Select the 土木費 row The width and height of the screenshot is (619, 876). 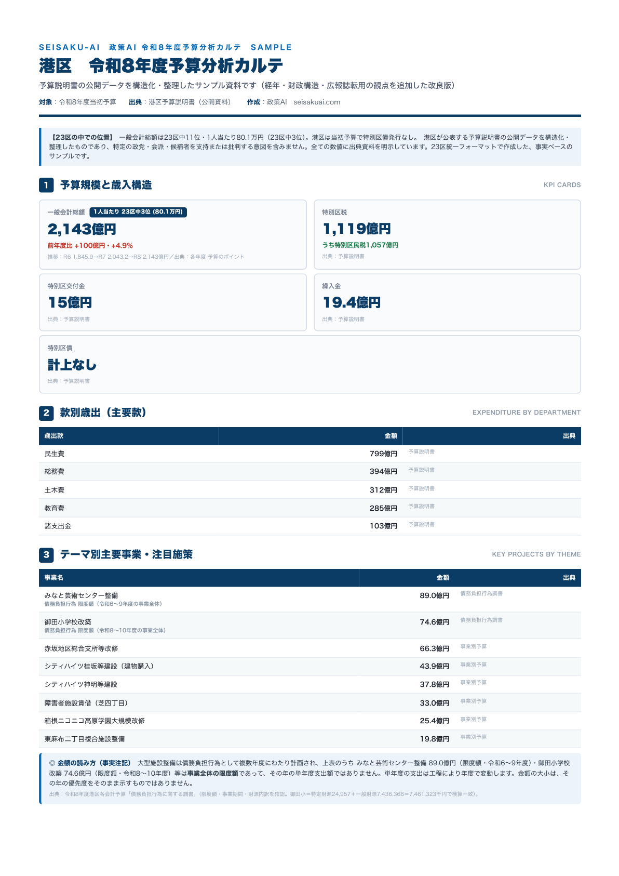pos(310,490)
